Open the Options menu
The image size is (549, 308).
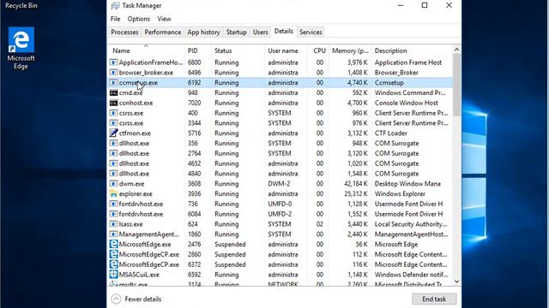point(139,19)
